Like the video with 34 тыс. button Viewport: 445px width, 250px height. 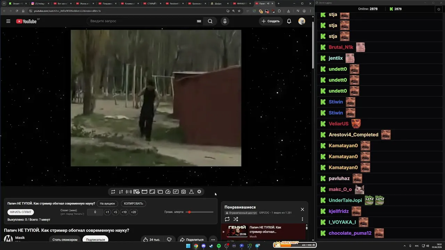click(152, 240)
